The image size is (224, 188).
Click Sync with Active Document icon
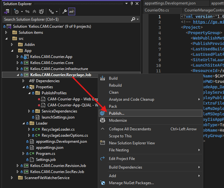coord(27,11)
